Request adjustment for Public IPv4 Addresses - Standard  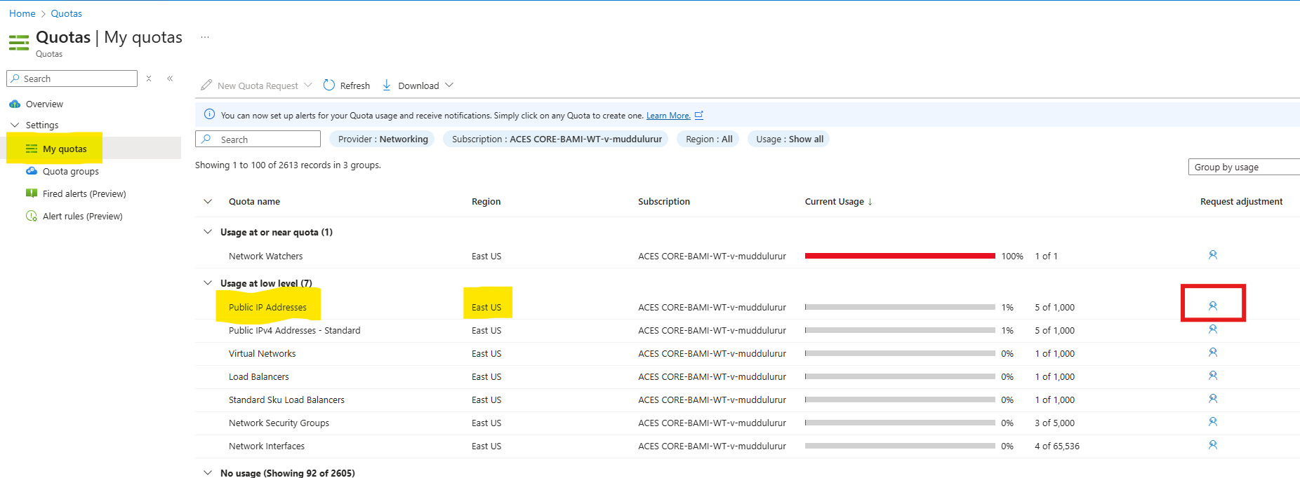1212,329
